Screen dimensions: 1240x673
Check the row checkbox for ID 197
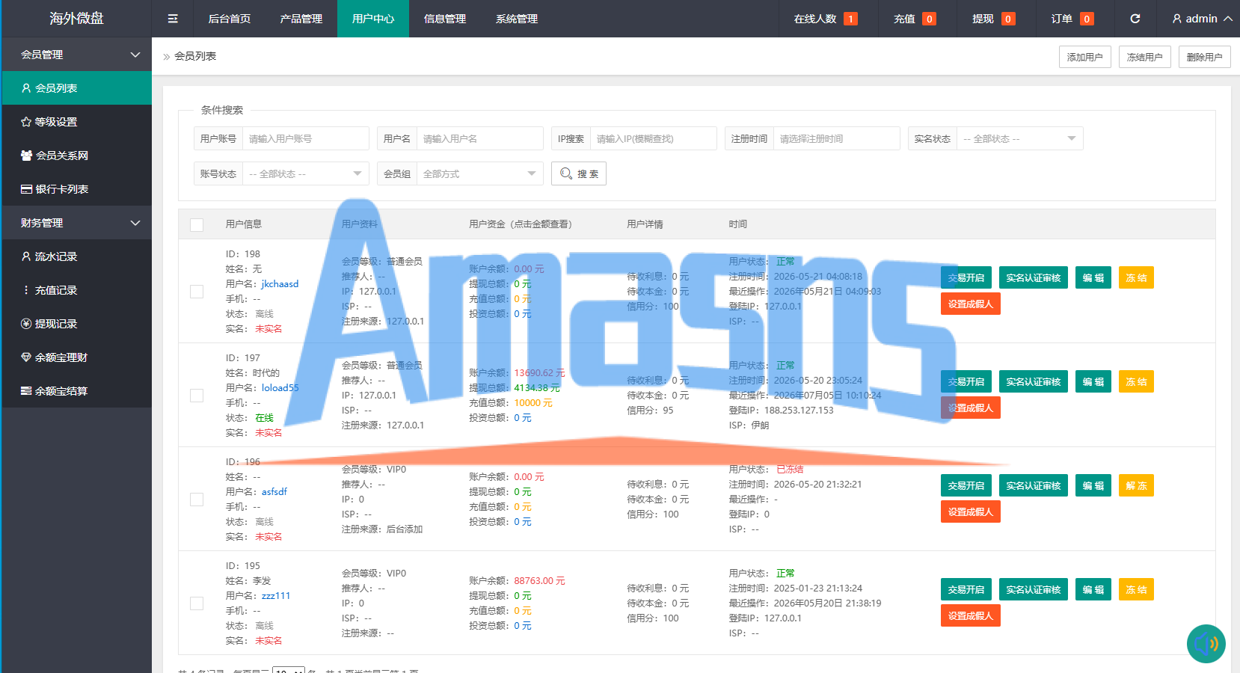coord(197,396)
